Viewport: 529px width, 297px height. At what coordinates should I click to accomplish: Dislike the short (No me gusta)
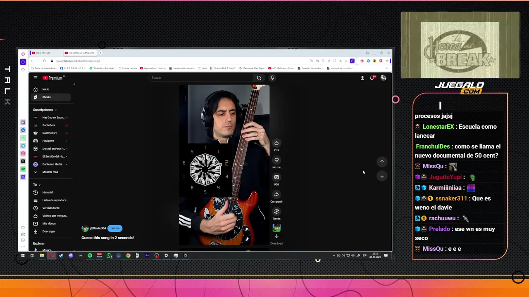coord(276,160)
